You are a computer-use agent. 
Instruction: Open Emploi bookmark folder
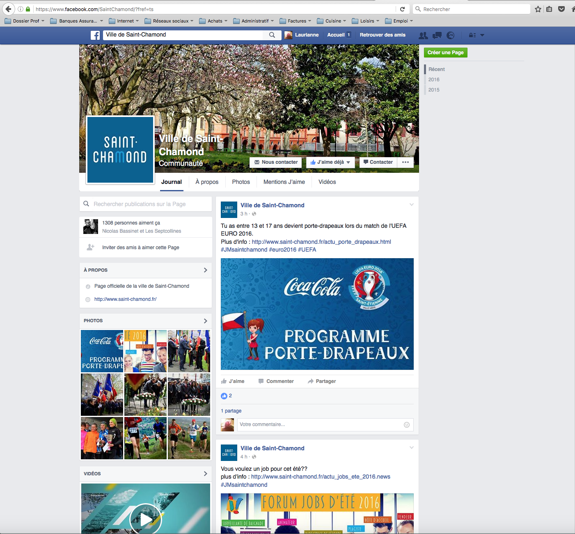399,21
